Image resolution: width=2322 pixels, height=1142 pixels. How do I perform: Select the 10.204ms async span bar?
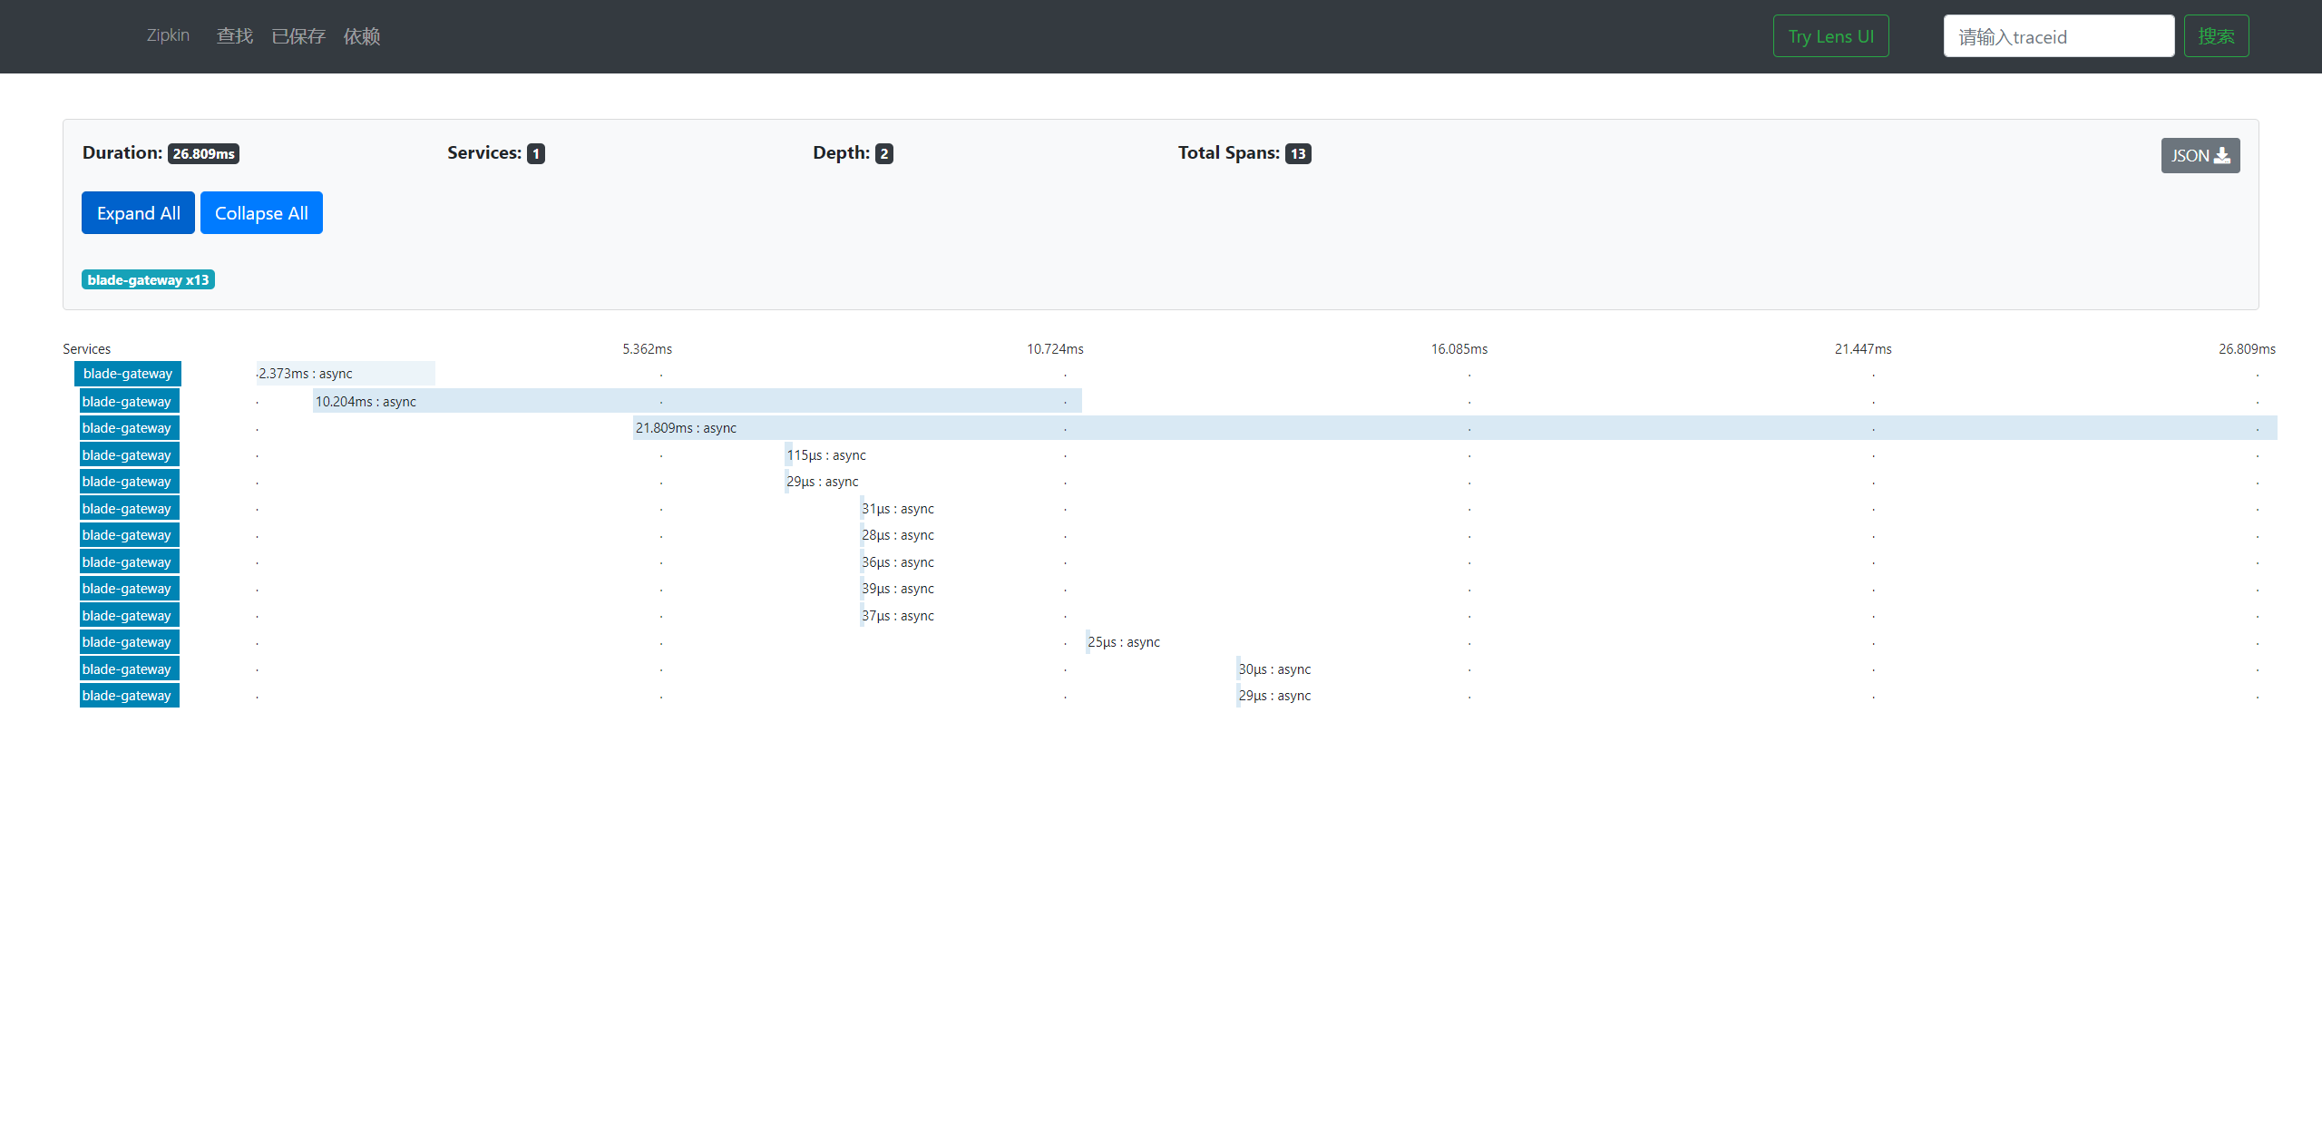coord(696,401)
